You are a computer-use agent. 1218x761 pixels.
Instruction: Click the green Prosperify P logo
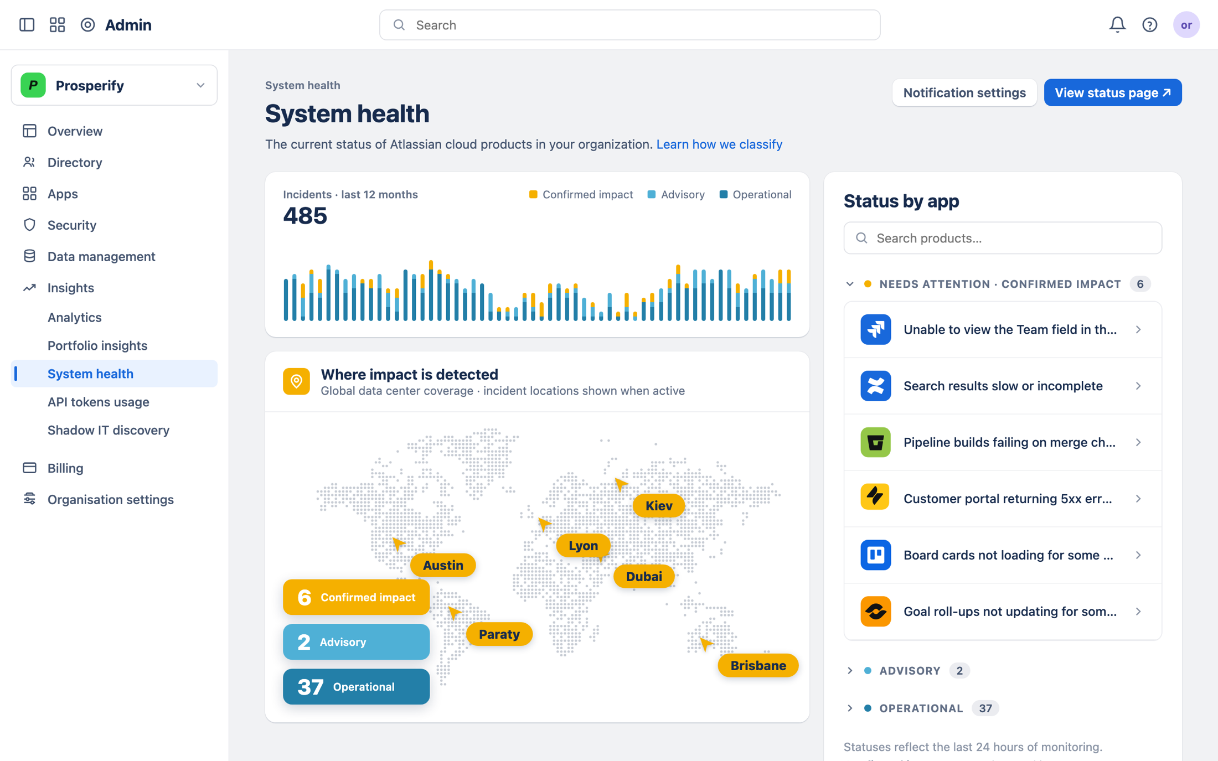click(33, 85)
